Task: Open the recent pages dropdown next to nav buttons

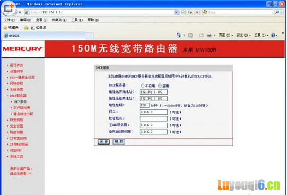Action: [x=20, y=12]
